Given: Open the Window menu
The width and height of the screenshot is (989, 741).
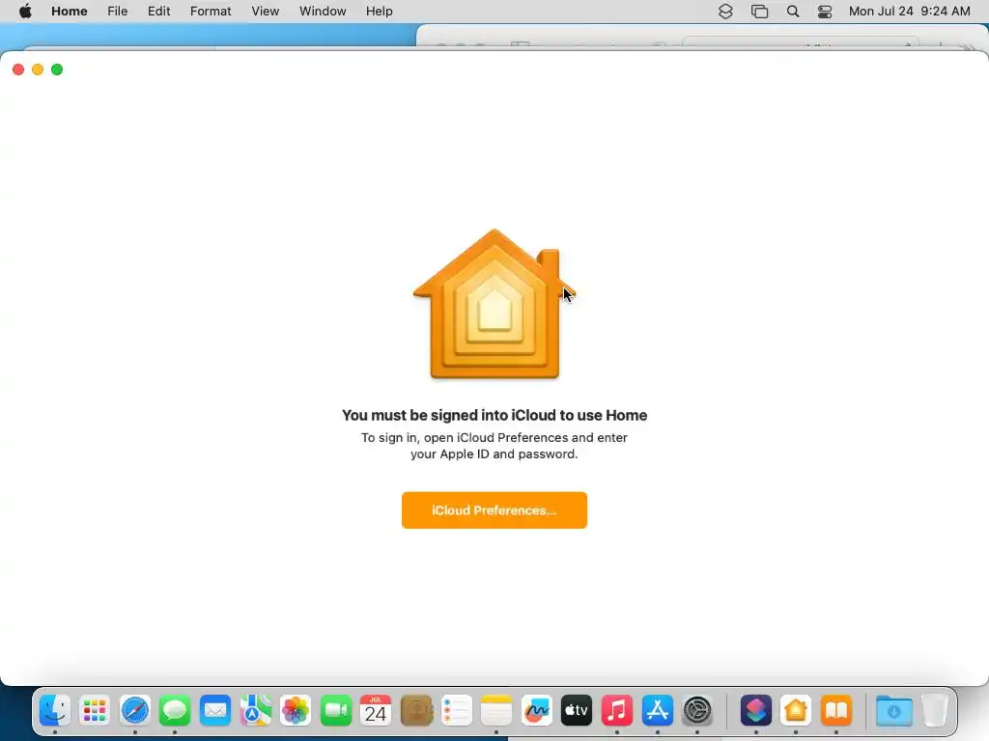Looking at the screenshot, I should pyautogui.click(x=323, y=12).
